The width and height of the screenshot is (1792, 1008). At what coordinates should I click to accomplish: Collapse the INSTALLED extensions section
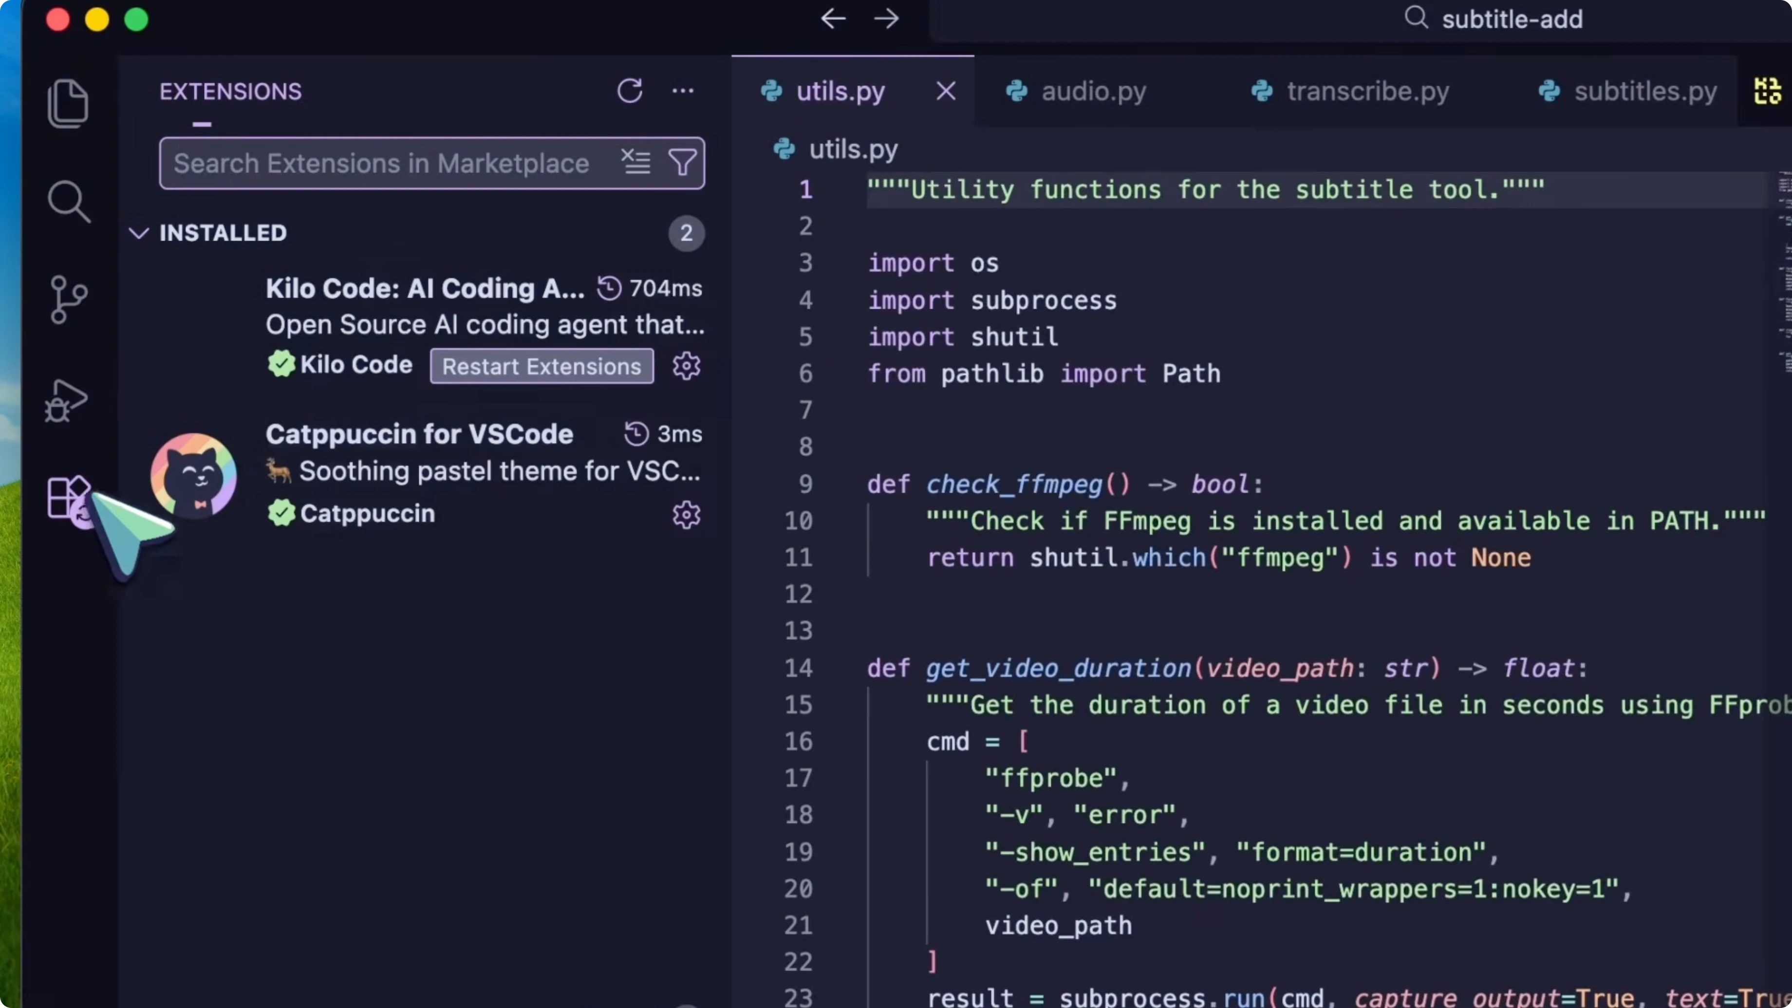(x=138, y=233)
